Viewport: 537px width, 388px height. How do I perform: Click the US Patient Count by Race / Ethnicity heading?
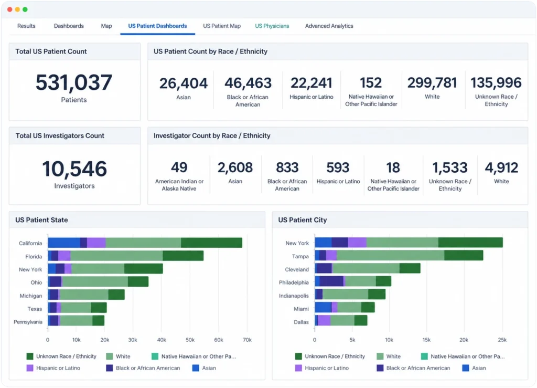[x=210, y=51]
